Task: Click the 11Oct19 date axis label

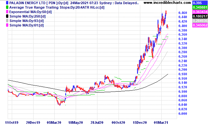Action: pyautogui.click(x=12, y=122)
